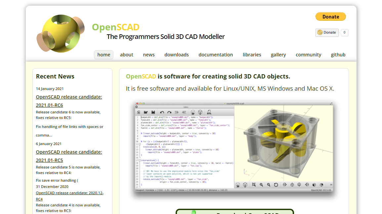Click the green OpenSCAD word in main heading
Viewport: 382px width, 214px height.
(x=141, y=76)
